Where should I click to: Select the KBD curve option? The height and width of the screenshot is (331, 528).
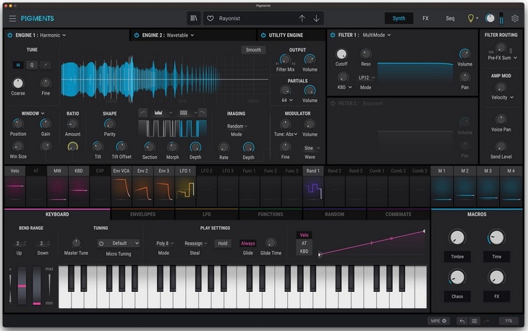point(304,252)
